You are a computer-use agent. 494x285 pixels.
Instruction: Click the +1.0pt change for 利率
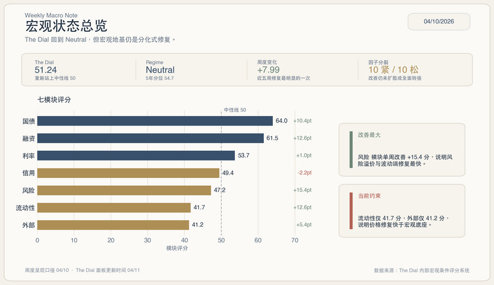pos(304,155)
